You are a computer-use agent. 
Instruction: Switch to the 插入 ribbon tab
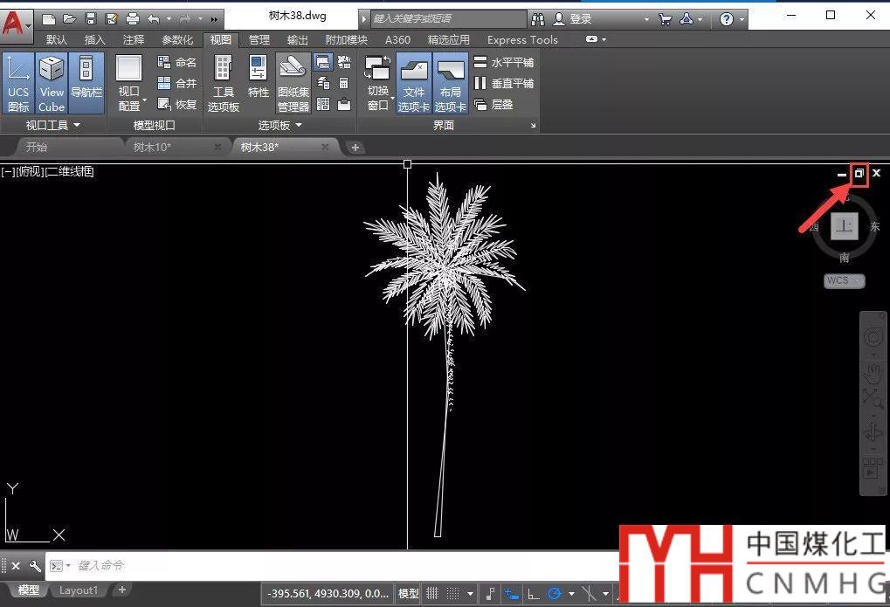94,39
